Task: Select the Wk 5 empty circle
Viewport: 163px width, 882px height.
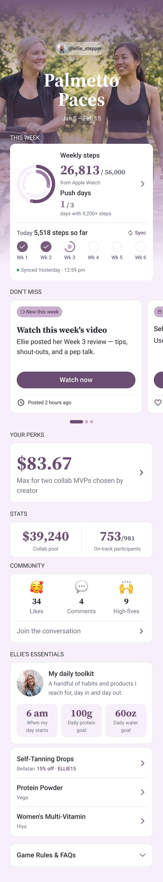Action: [x=117, y=246]
